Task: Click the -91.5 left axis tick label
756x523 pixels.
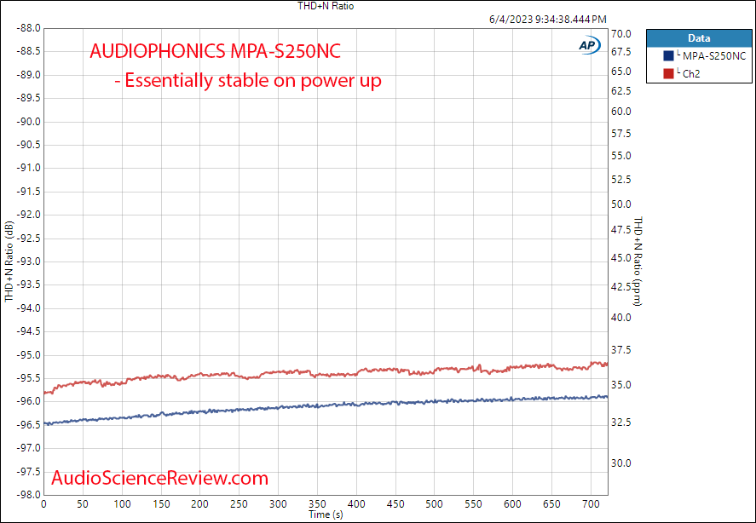Action: [x=28, y=192]
